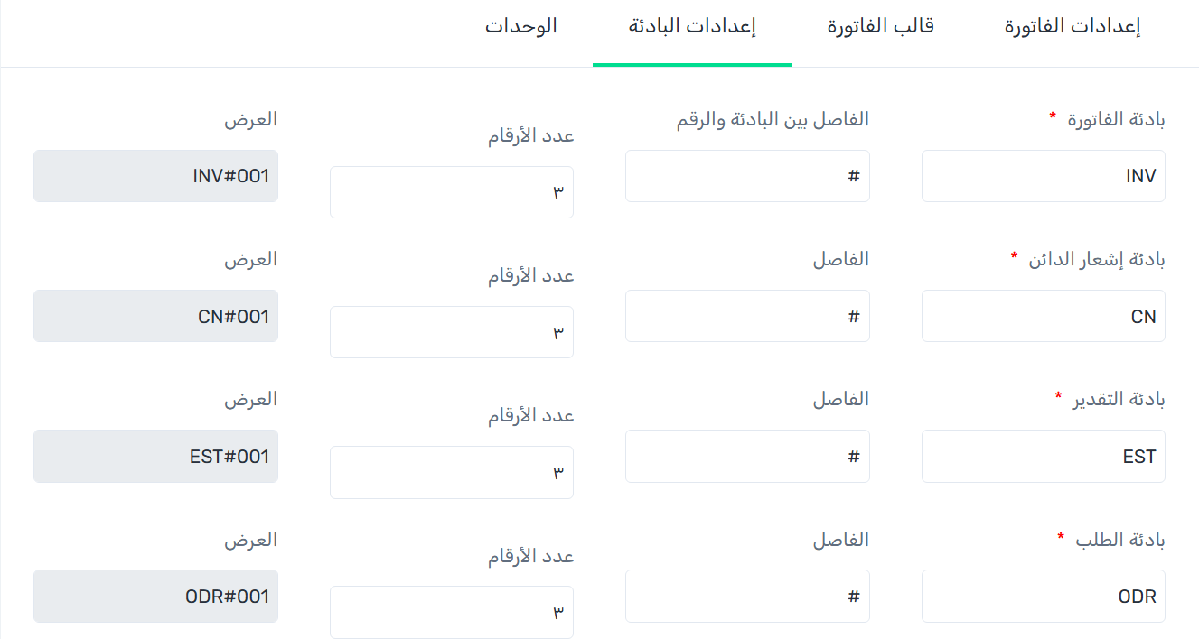This screenshot has height=639, width=1199.
Task: Select the إعدادات البادئة tab
Action: 692,27
